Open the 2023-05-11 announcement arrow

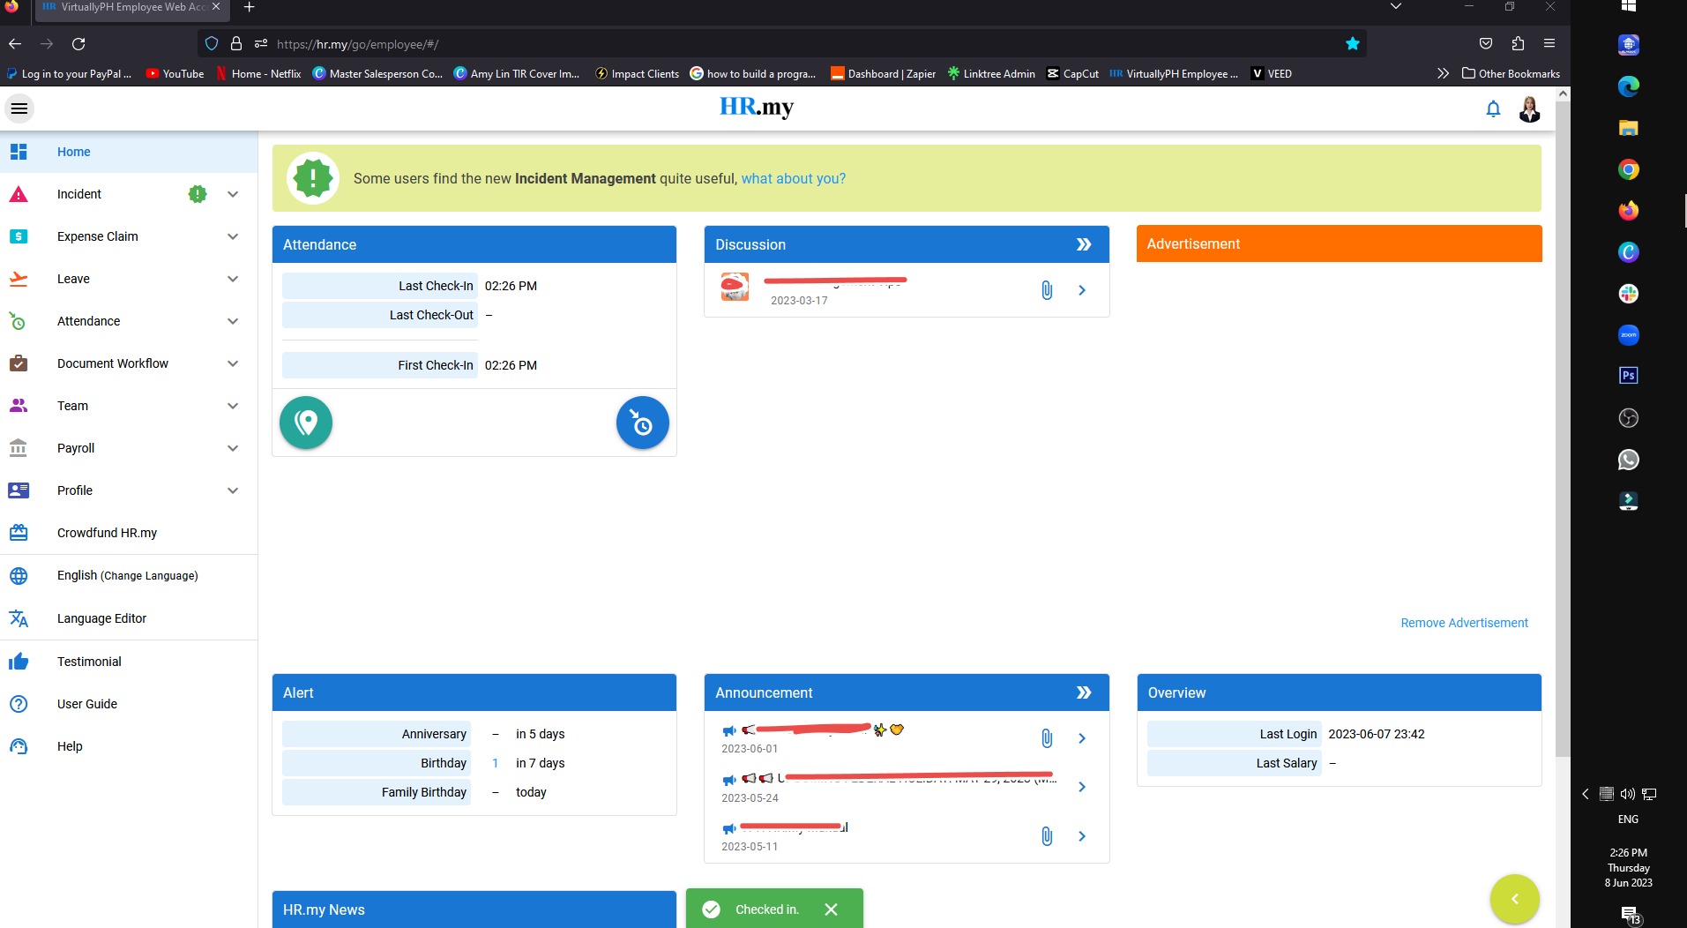pyautogui.click(x=1082, y=836)
